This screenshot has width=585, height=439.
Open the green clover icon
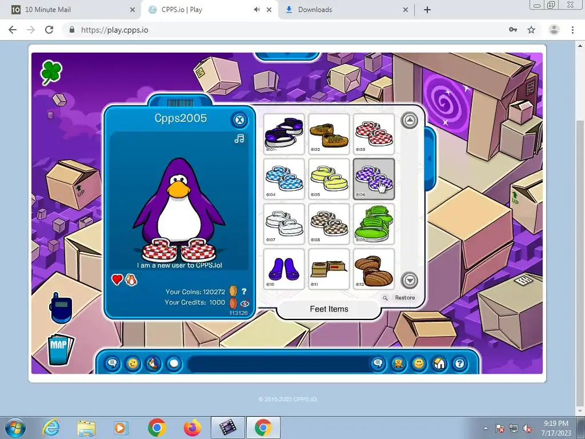pyautogui.click(x=51, y=73)
